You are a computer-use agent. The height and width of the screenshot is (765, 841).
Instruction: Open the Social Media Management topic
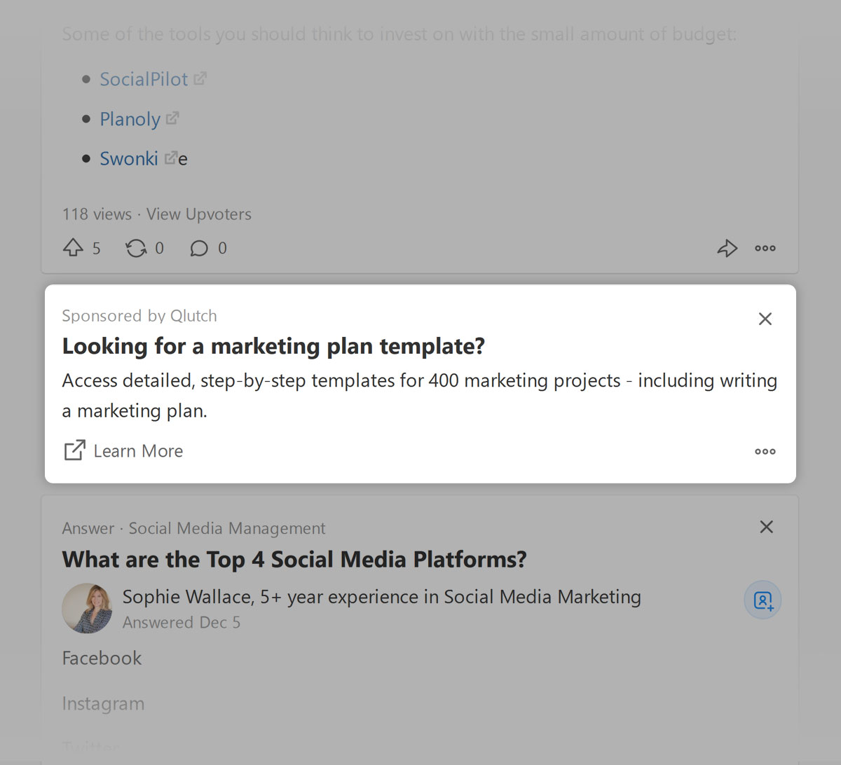point(227,528)
